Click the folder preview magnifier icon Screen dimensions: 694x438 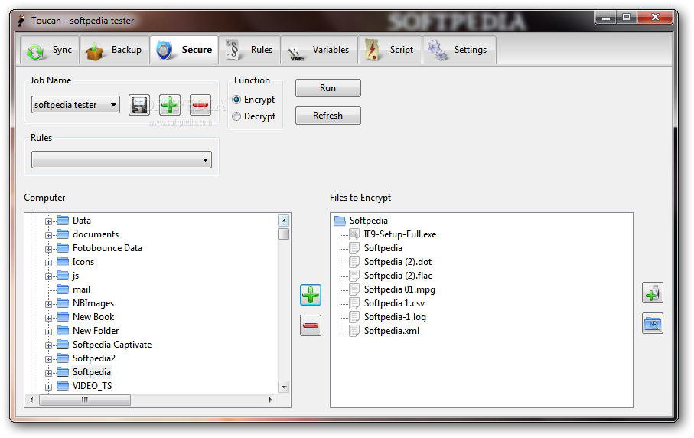pos(653,323)
